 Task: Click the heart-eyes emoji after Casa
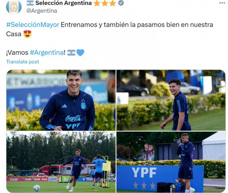tap(27, 34)
